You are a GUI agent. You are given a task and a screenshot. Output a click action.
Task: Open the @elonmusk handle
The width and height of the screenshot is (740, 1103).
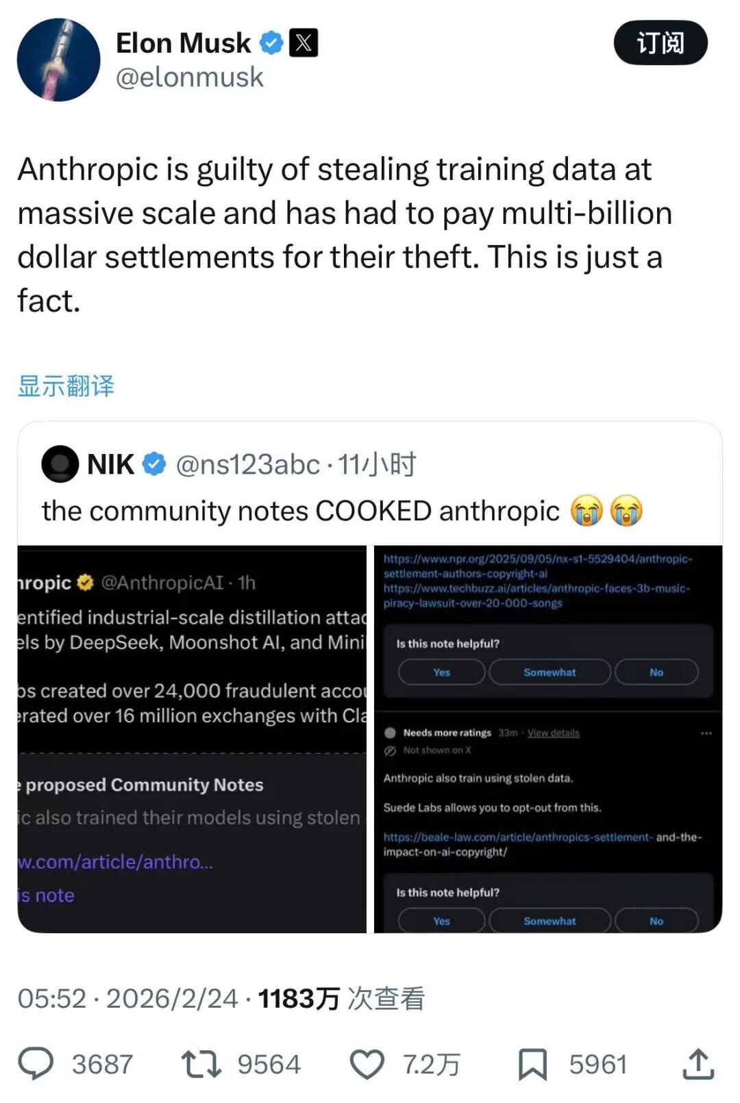point(189,77)
